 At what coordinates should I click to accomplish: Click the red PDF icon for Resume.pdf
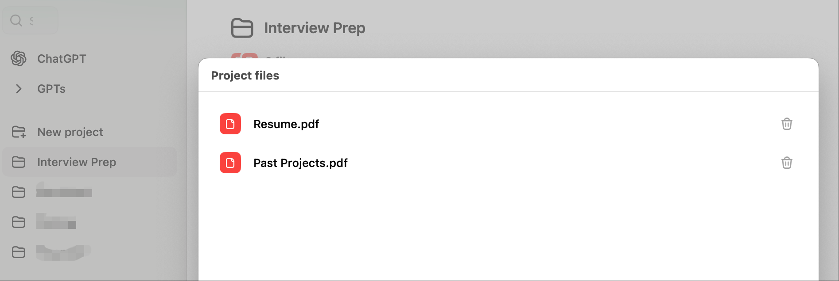pos(230,124)
